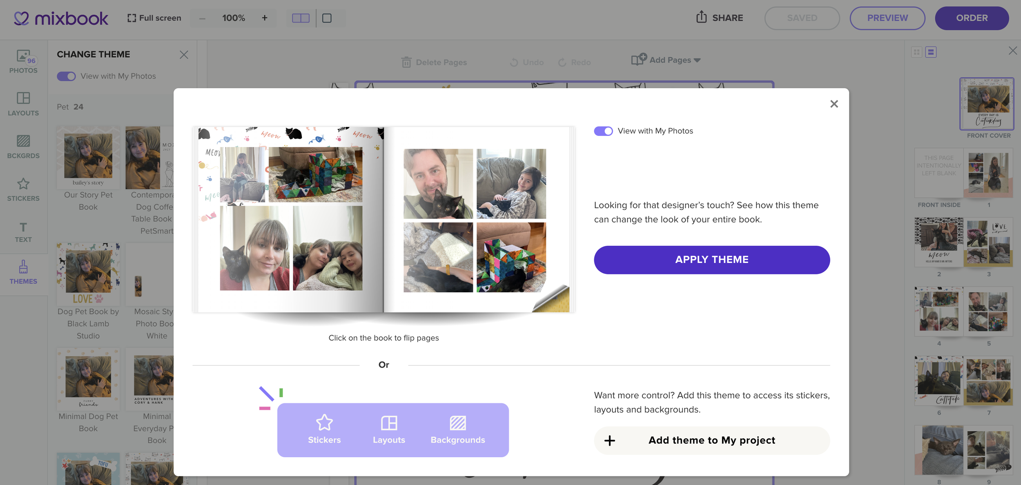Toggle View with My Photos in sidebar
The width and height of the screenshot is (1021, 485).
[66, 76]
